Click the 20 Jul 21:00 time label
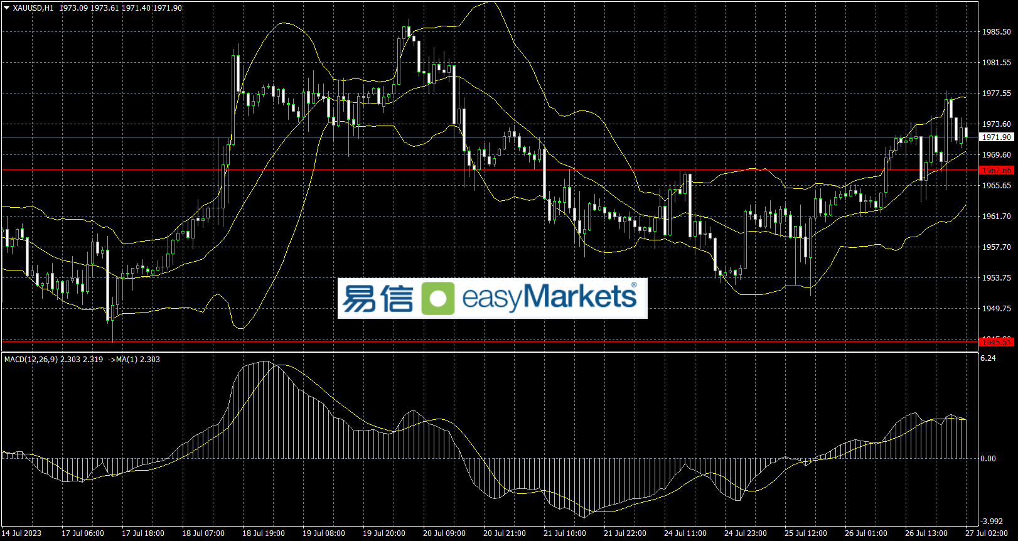 click(x=505, y=533)
